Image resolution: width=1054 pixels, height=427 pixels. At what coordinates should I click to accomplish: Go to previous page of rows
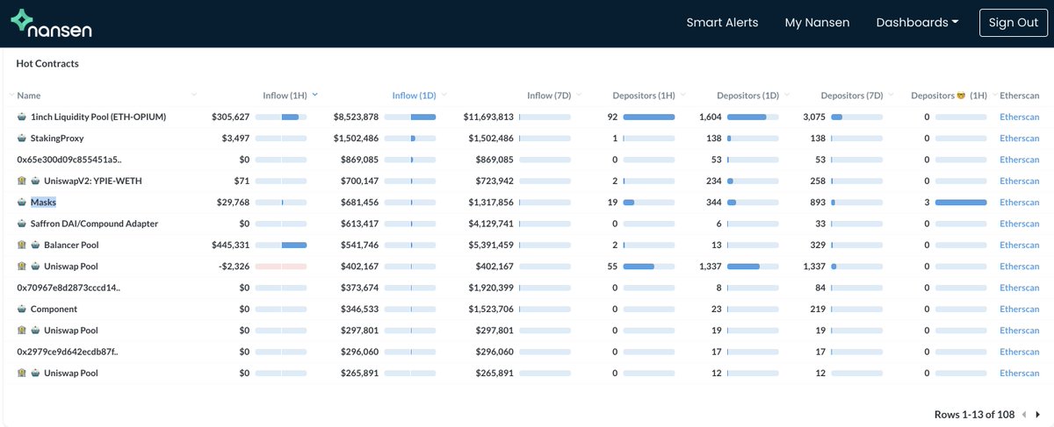(x=1023, y=414)
